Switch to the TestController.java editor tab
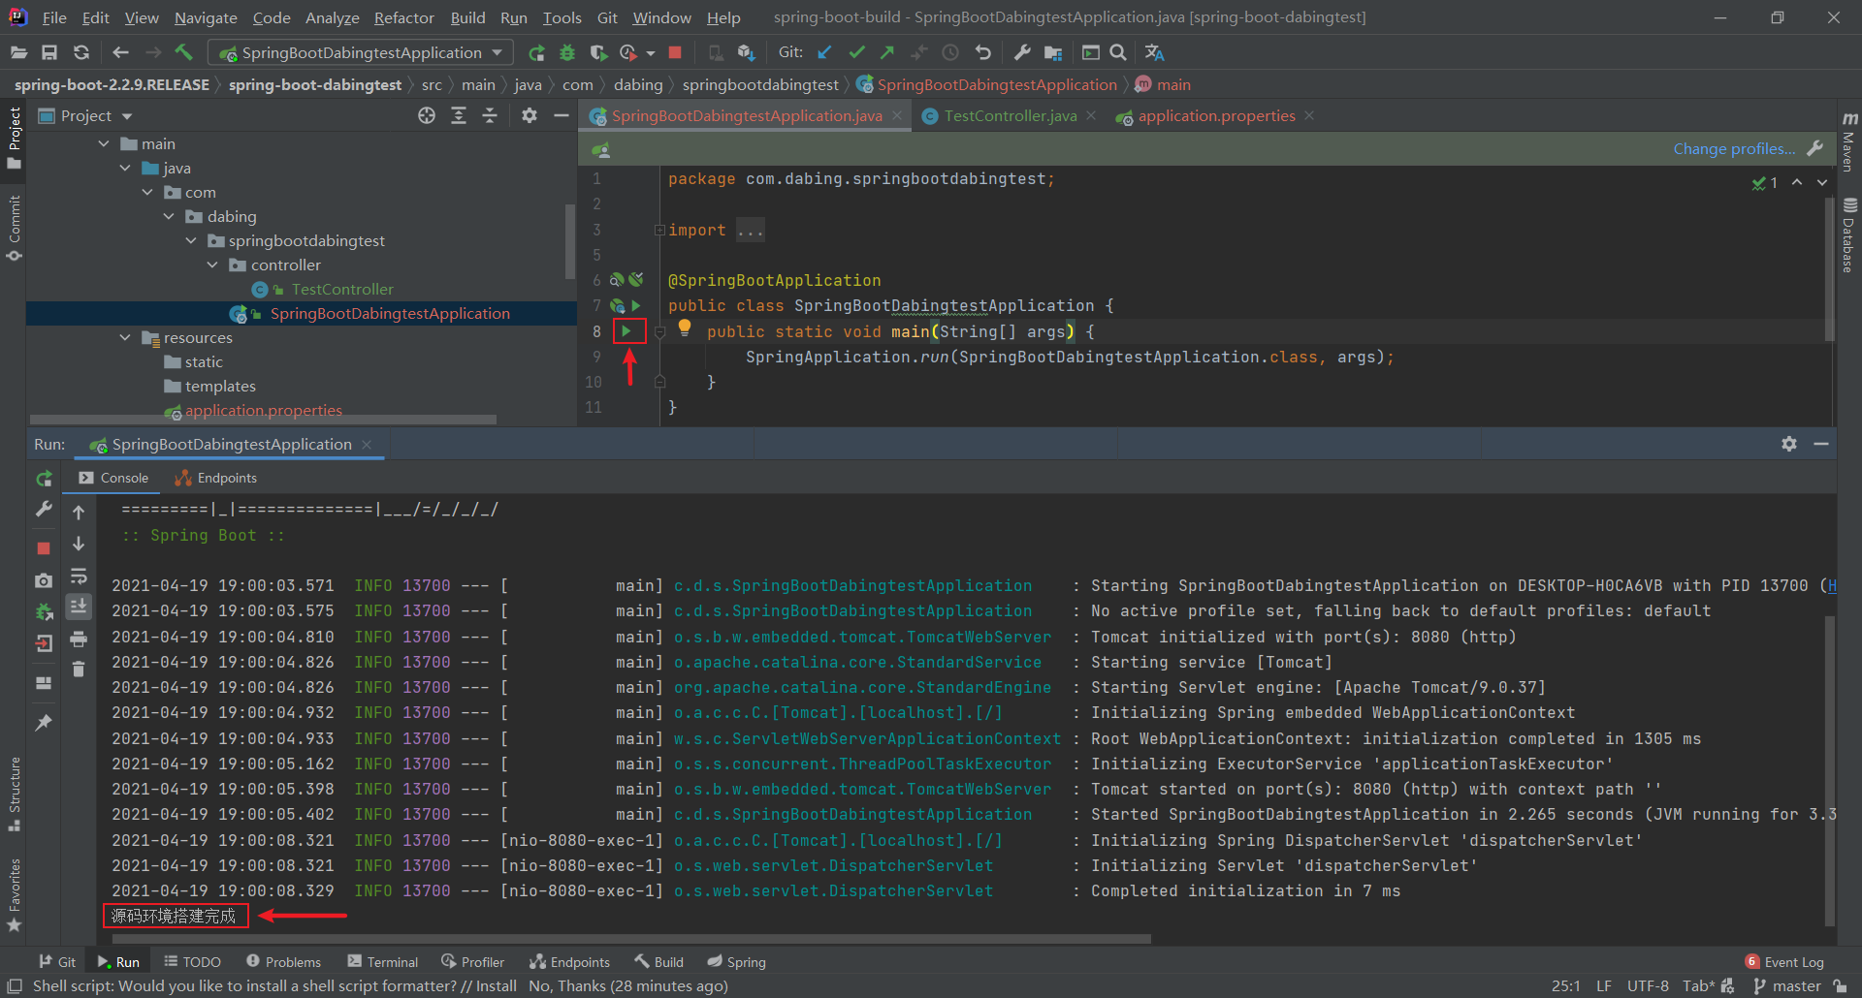 point(1009,115)
